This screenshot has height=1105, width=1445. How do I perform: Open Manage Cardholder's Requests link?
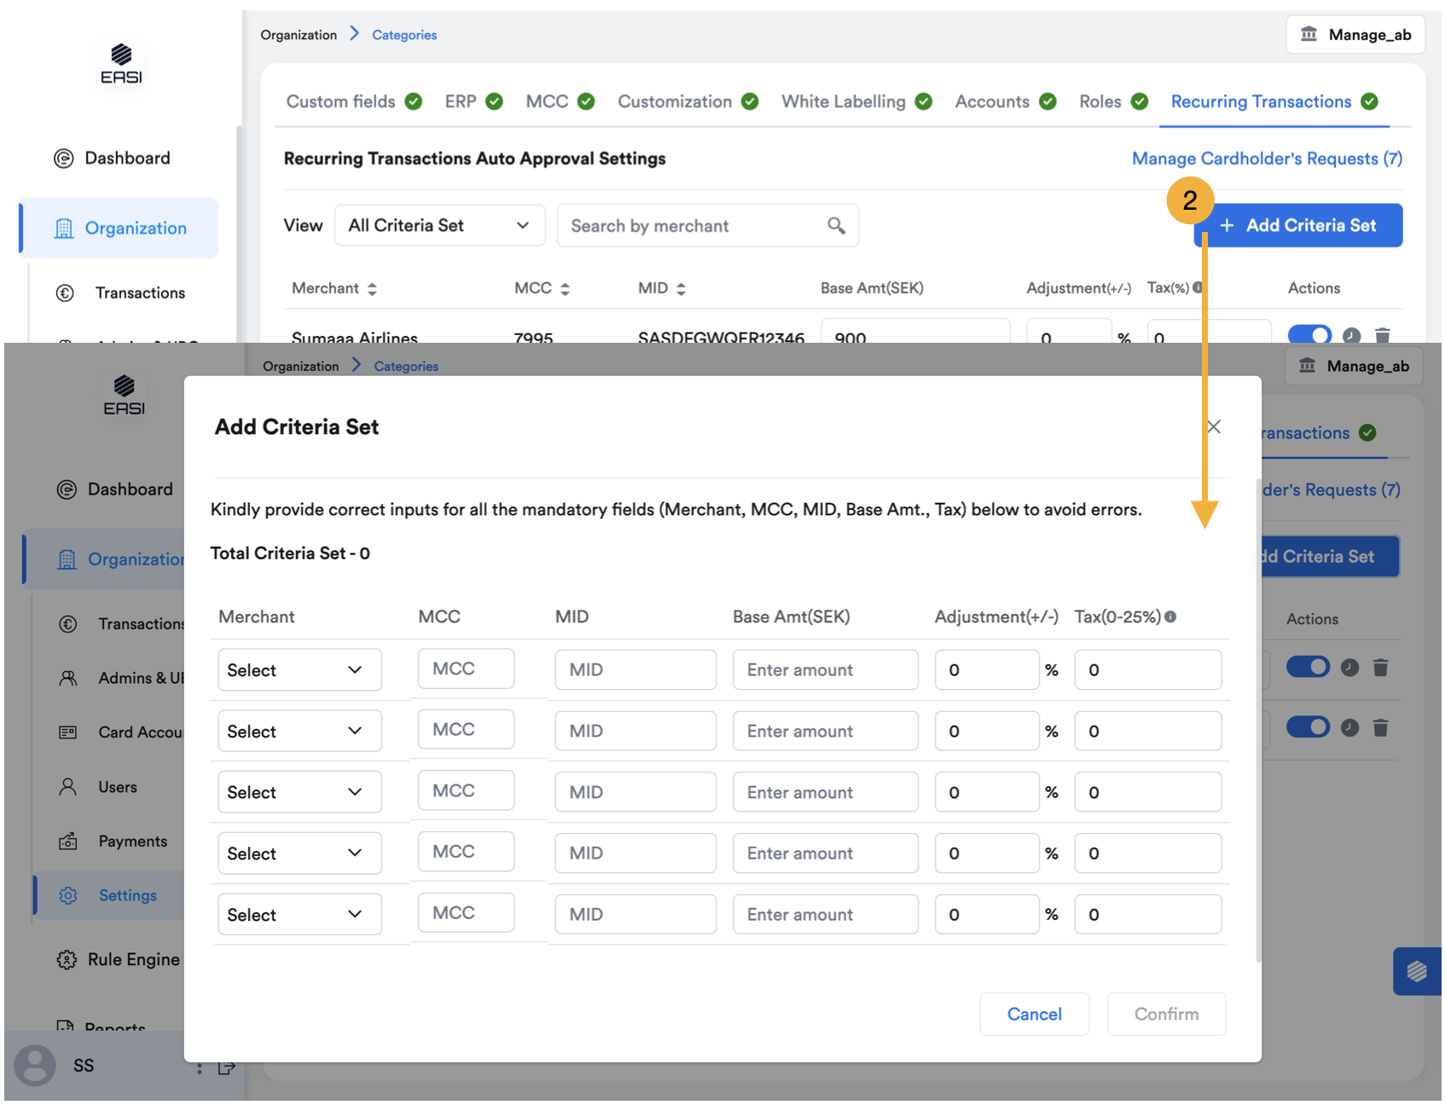click(1266, 159)
